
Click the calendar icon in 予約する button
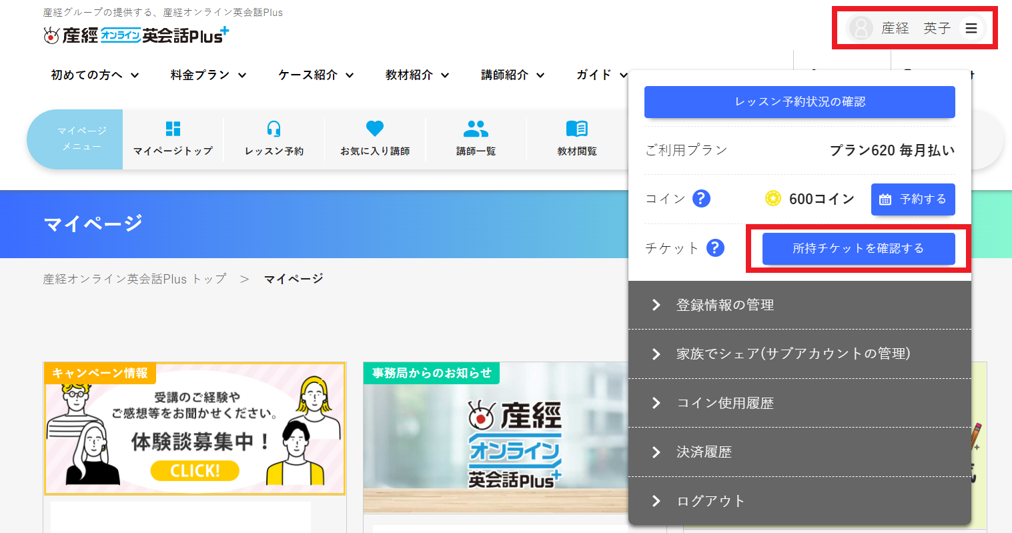coord(885,199)
